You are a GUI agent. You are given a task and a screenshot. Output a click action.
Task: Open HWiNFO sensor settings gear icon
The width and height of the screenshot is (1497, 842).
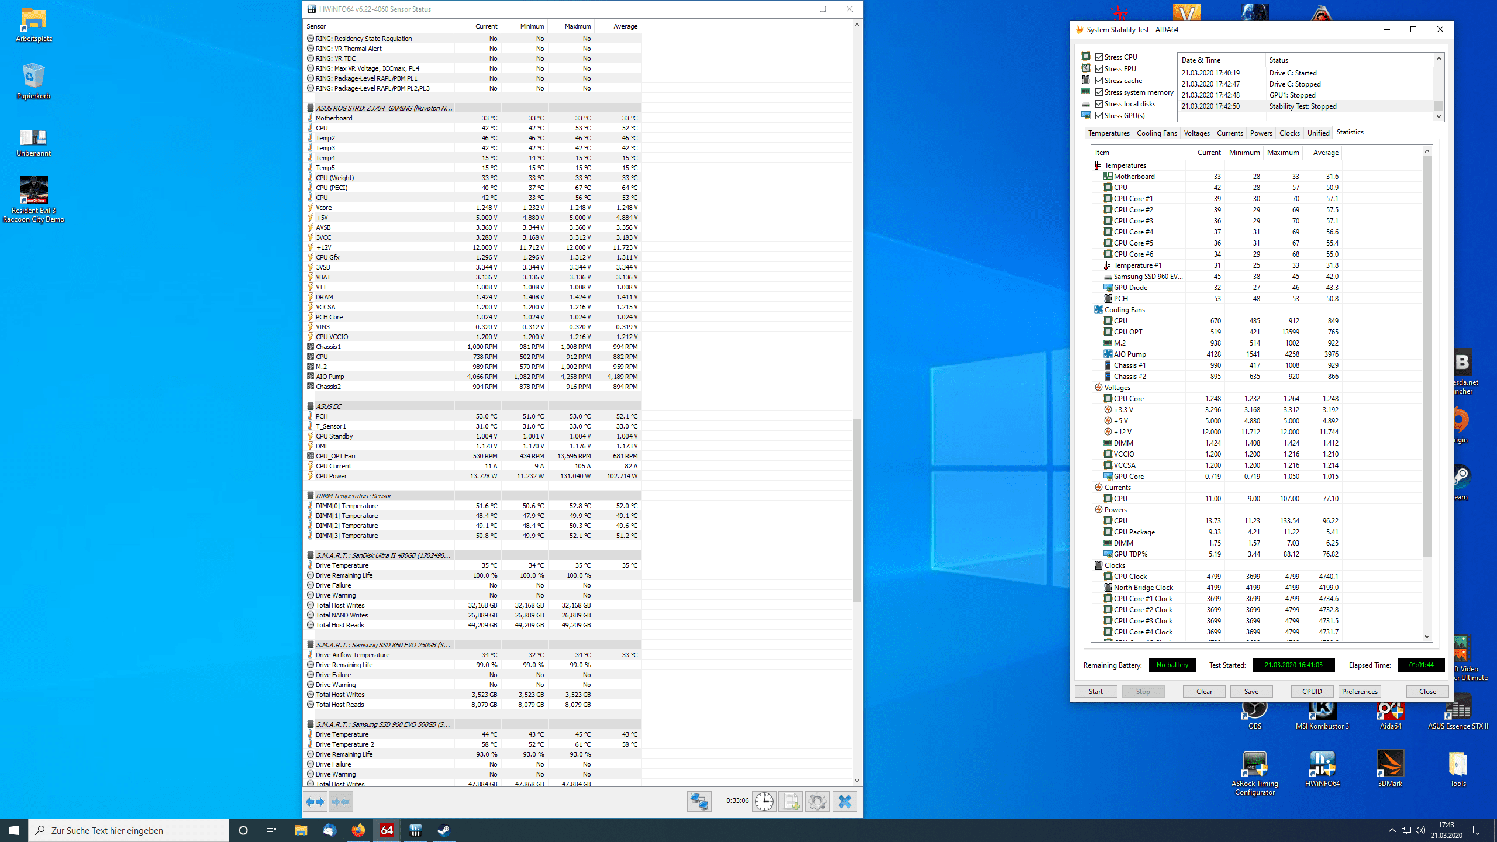[x=818, y=801]
